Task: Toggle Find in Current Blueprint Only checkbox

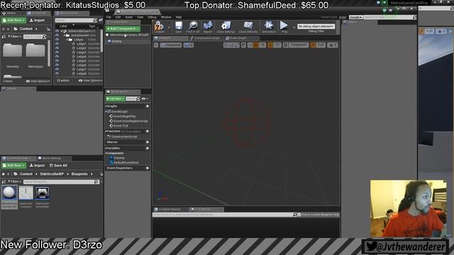Action: 299,215
